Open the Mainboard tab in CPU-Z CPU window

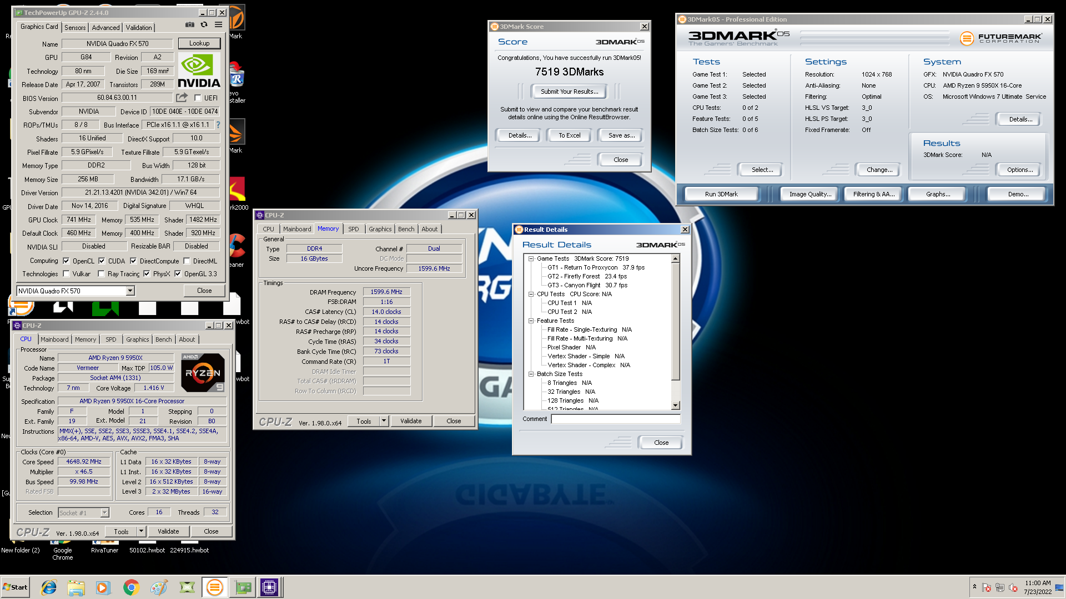pos(54,339)
